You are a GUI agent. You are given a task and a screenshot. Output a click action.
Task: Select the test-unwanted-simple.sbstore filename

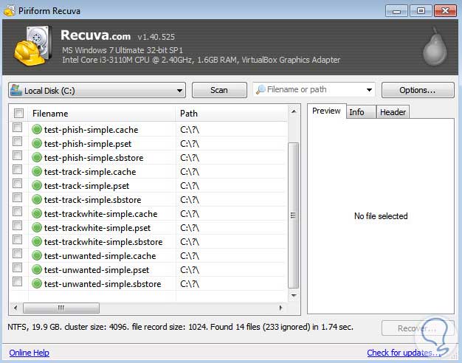tap(103, 284)
